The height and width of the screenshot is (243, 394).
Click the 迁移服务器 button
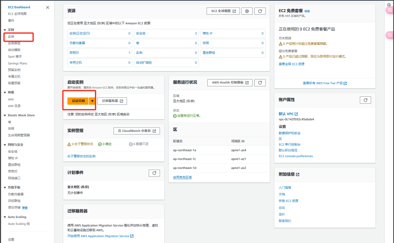point(112,101)
